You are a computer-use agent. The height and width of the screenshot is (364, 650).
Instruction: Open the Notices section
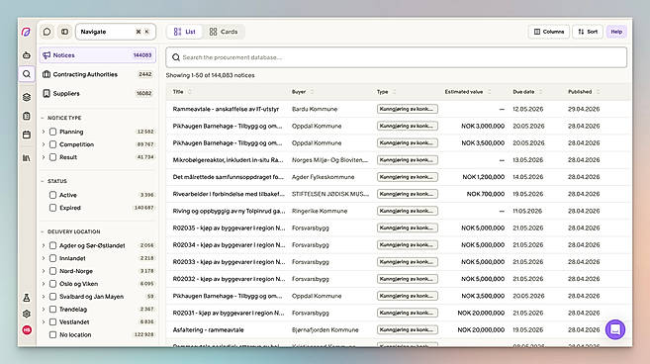97,55
